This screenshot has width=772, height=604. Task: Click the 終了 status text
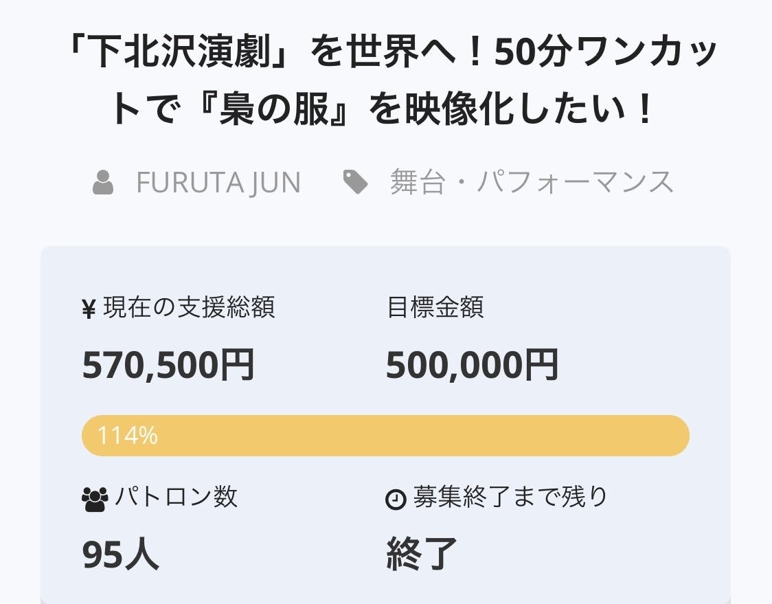422,554
